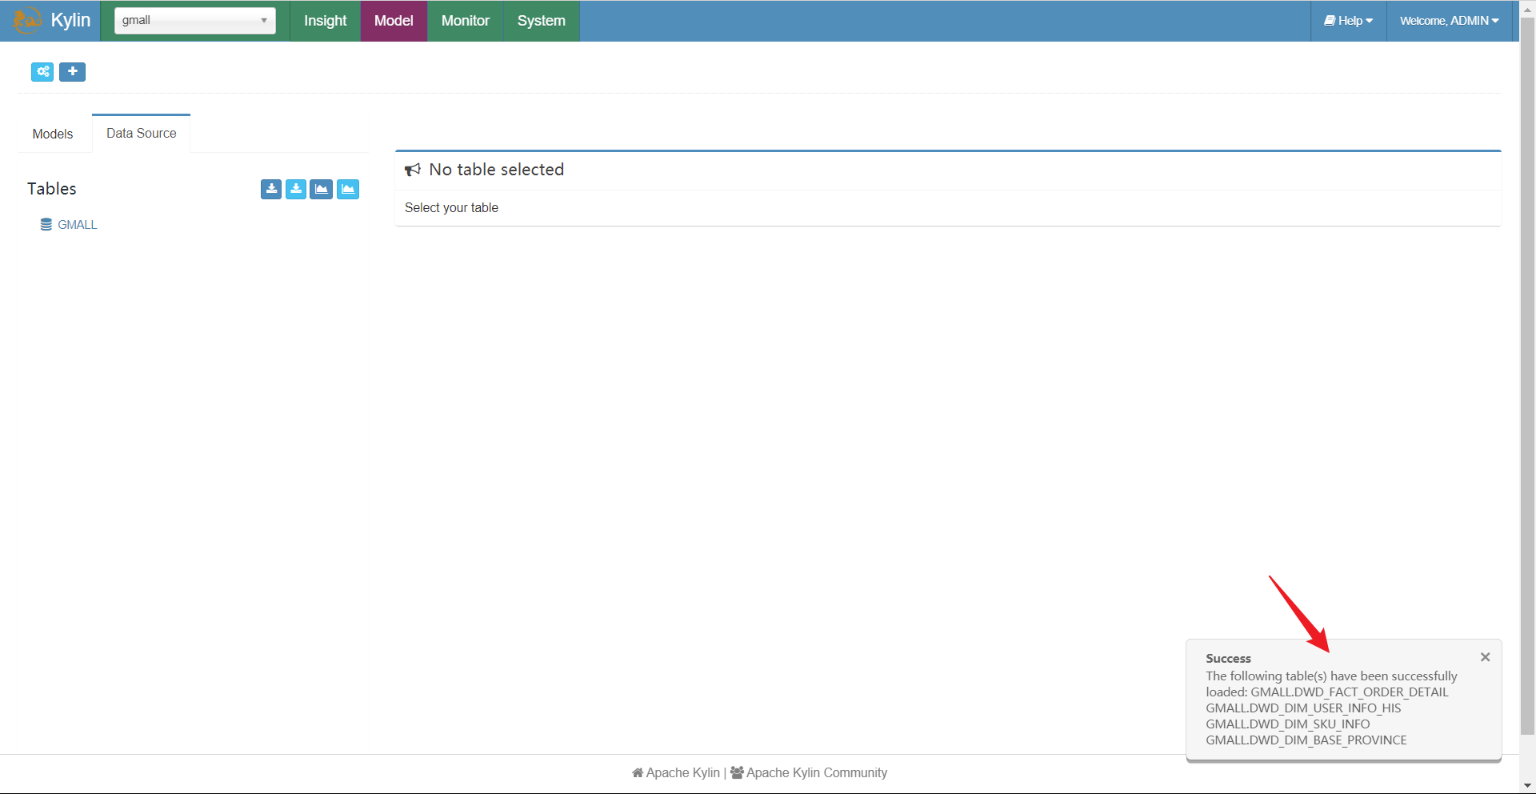The image size is (1536, 794).
Task: Click the dark blue Add Streaming Table icon
Action: 322,189
